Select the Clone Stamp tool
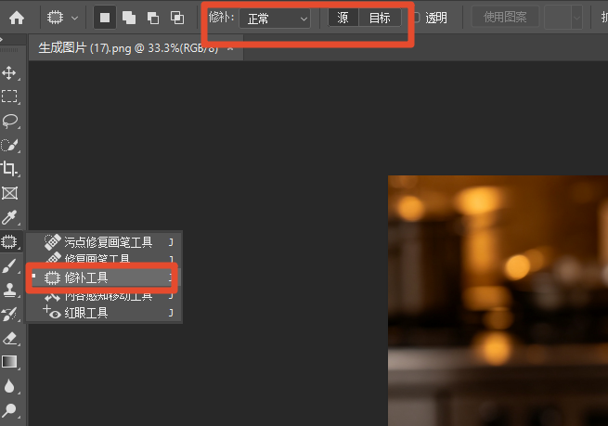The width and height of the screenshot is (608, 426). (9, 290)
